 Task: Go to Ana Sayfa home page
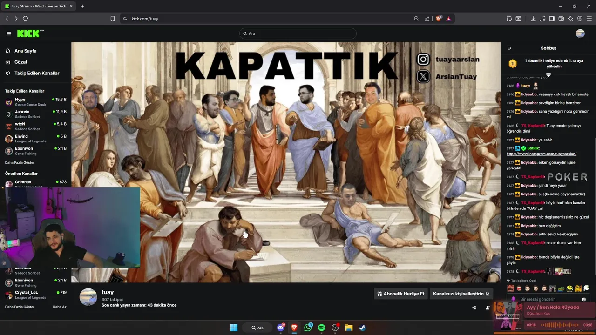pyautogui.click(x=21, y=51)
